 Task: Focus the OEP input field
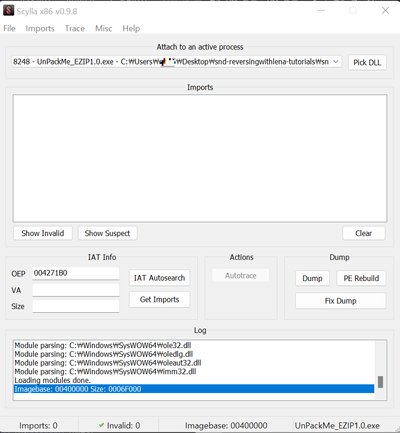tap(76, 273)
